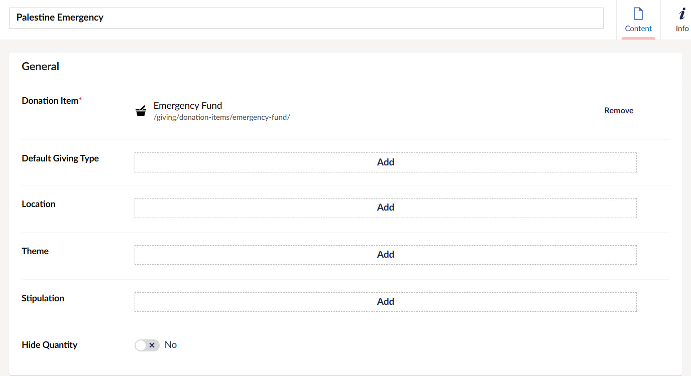Add a Theme
This screenshot has width=691, height=376.
pyautogui.click(x=385, y=255)
